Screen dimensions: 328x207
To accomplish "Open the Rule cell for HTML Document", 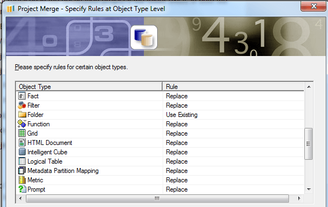I will coord(234,143).
